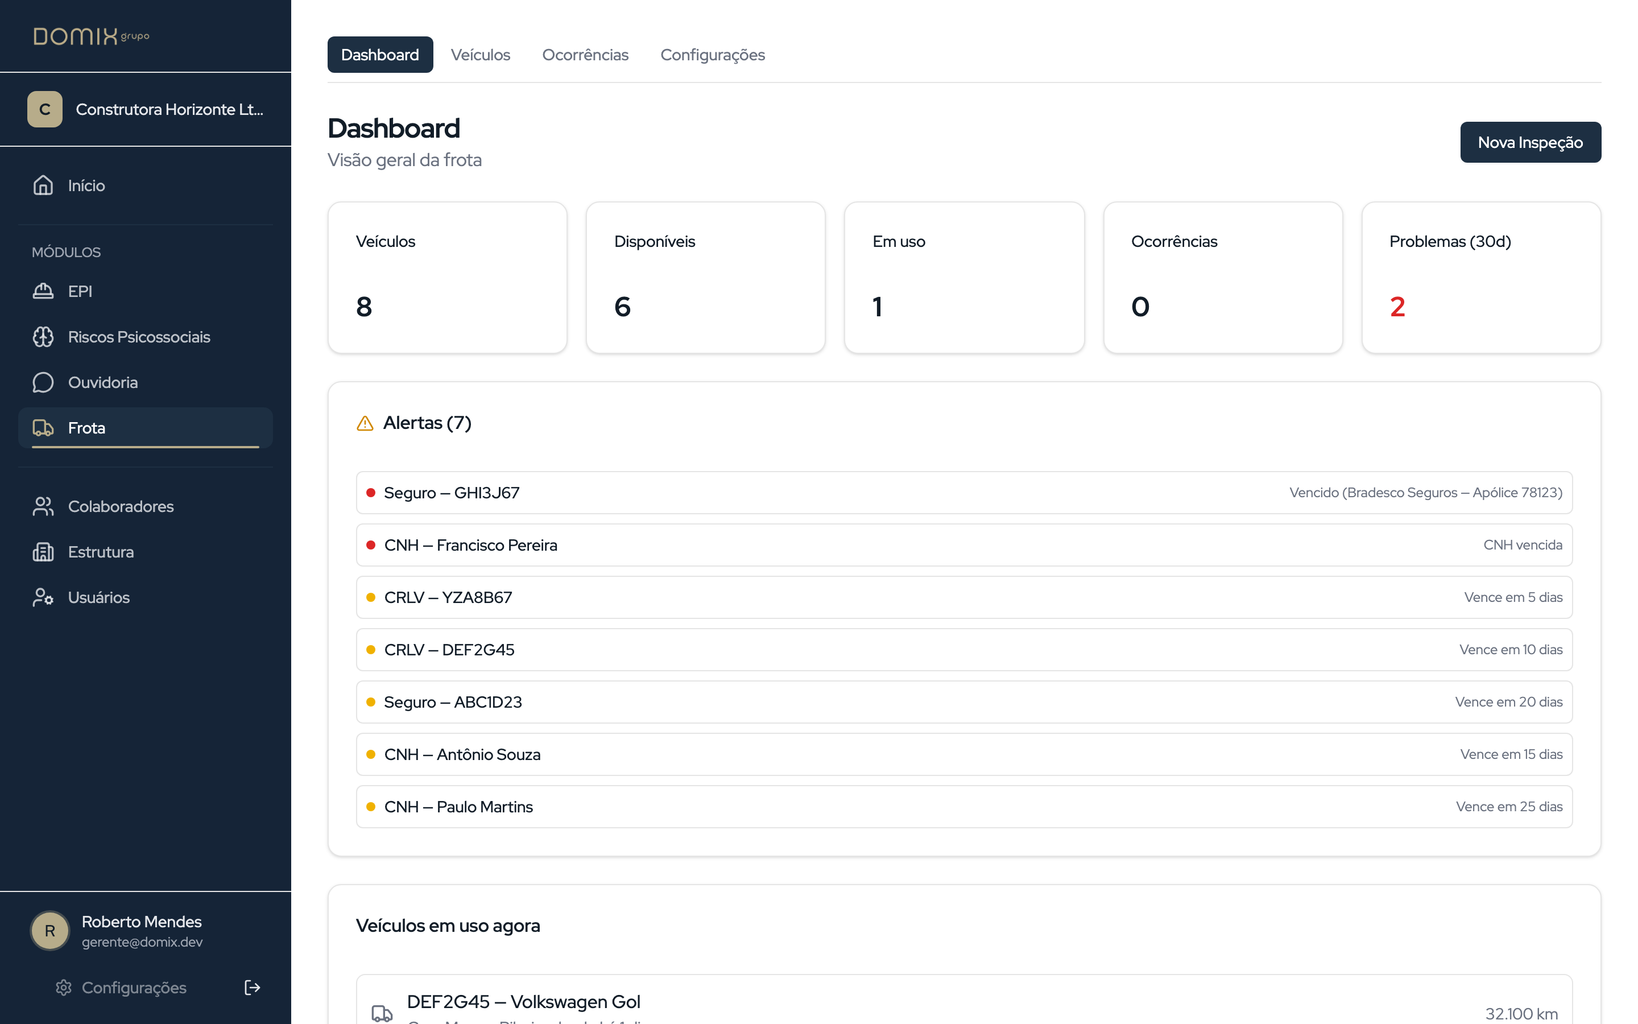Open the EPI helmet icon module
Image resolution: width=1638 pixels, height=1024 pixels.
(43, 291)
